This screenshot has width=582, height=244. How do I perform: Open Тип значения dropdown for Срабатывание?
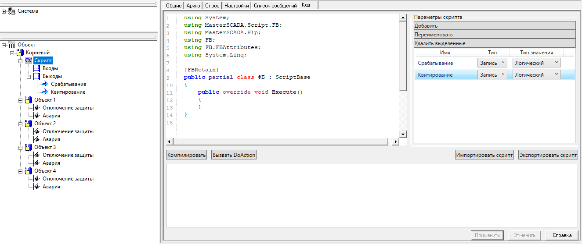tap(537, 63)
